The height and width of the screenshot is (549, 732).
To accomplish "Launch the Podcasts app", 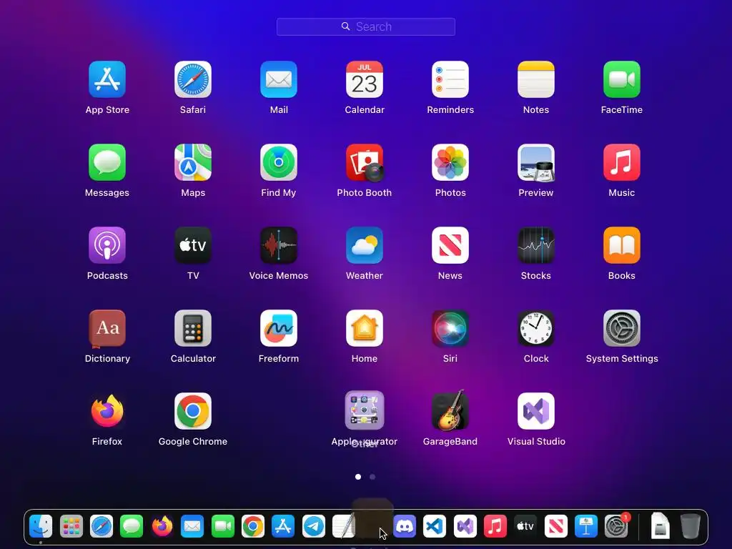I will [107, 245].
